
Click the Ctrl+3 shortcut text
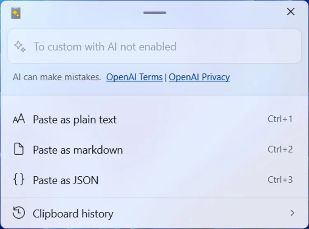point(280,180)
